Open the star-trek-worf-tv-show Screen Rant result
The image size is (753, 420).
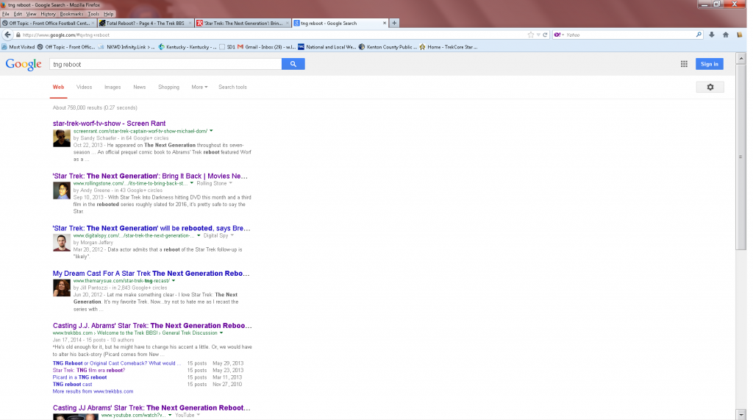coord(109,124)
